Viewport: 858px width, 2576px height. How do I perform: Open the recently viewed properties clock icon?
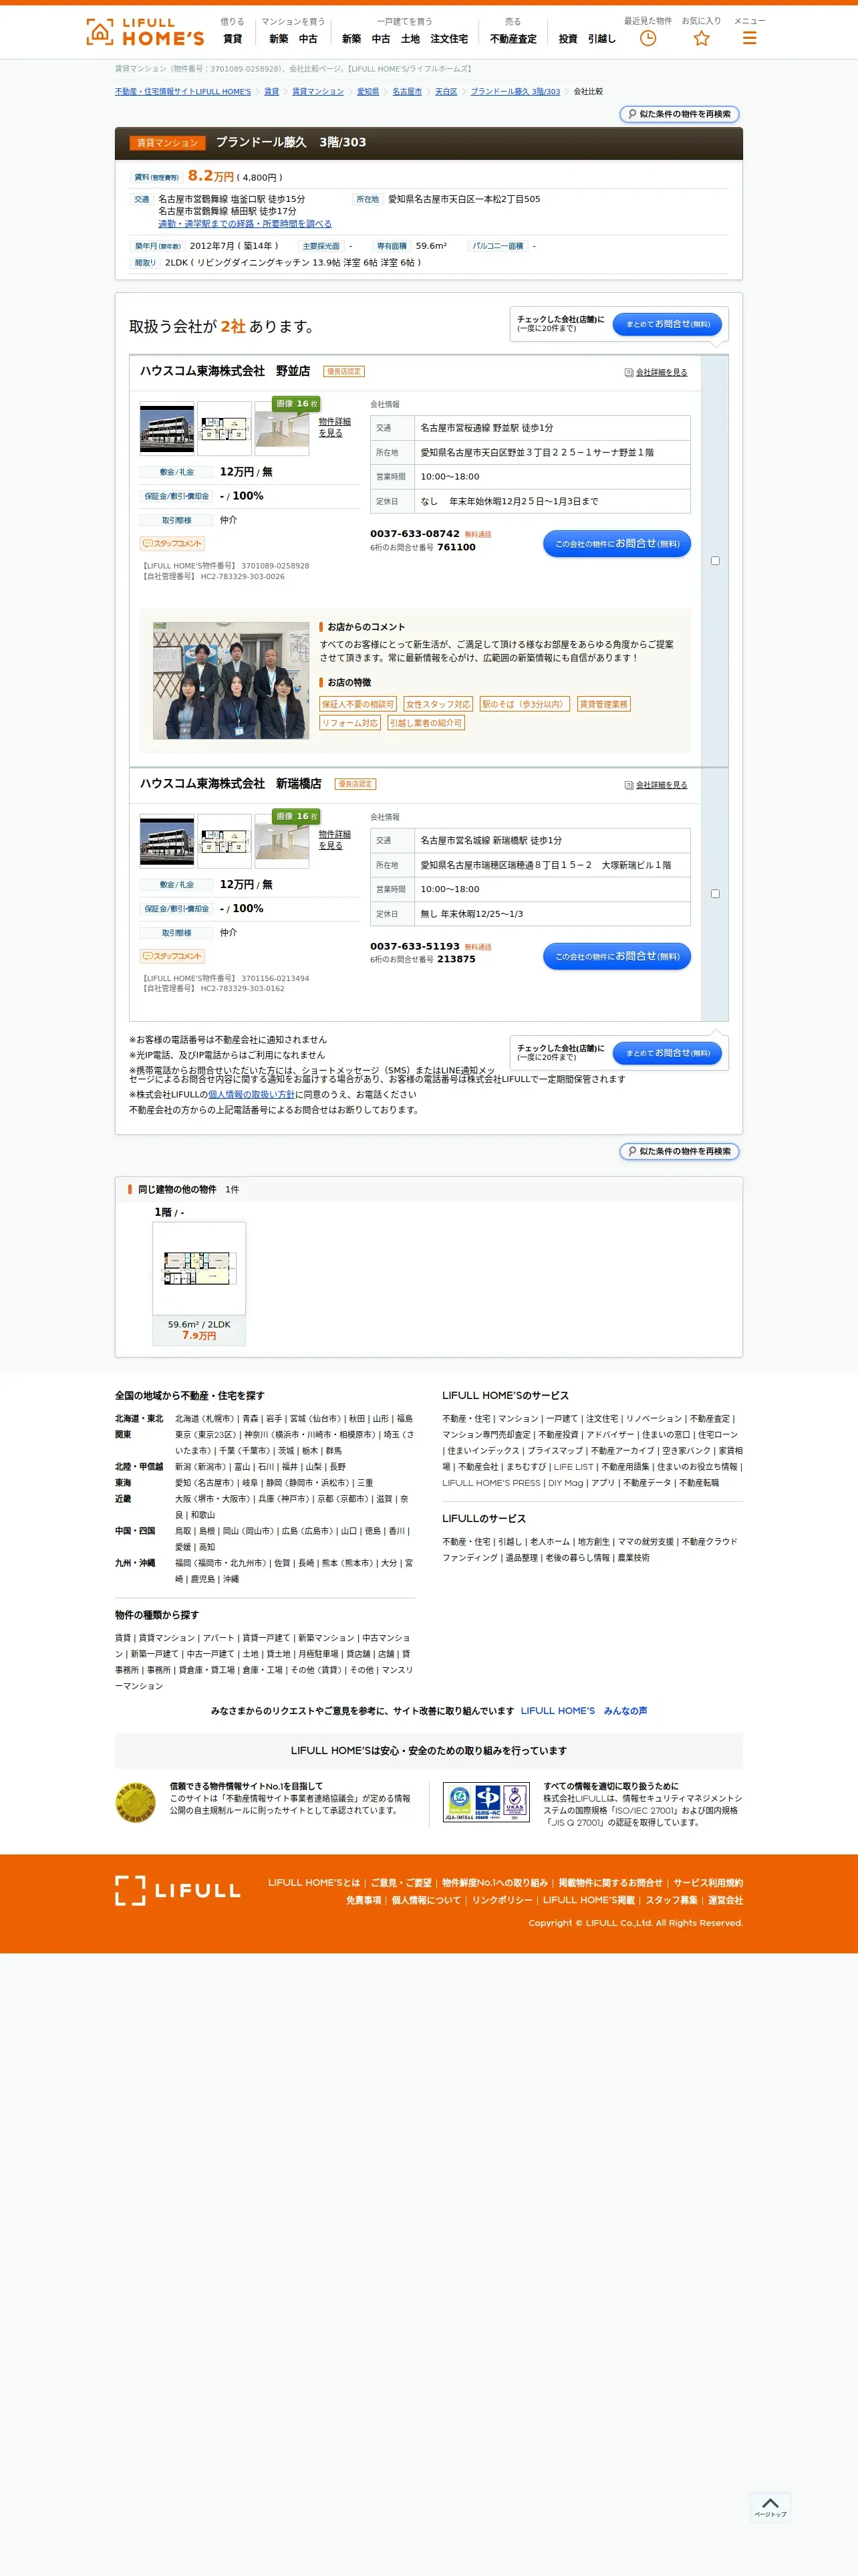click(x=648, y=38)
